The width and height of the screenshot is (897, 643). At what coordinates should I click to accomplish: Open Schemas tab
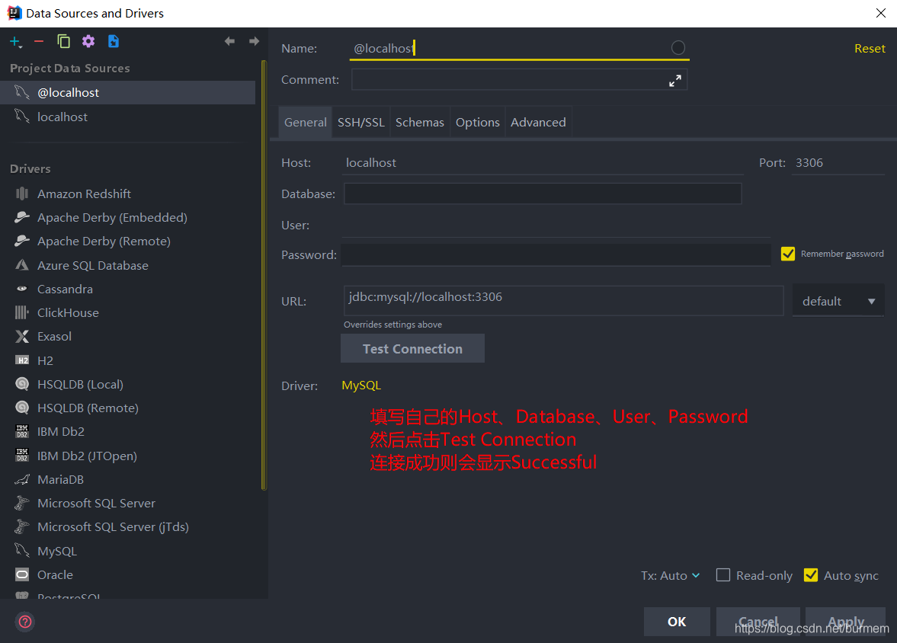click(420, 122)
